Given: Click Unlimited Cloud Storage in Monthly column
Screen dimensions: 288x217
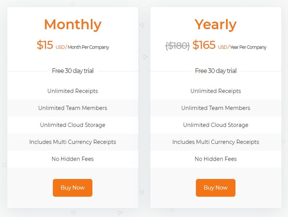Looking at the screenshot, I should click(73, 125).
